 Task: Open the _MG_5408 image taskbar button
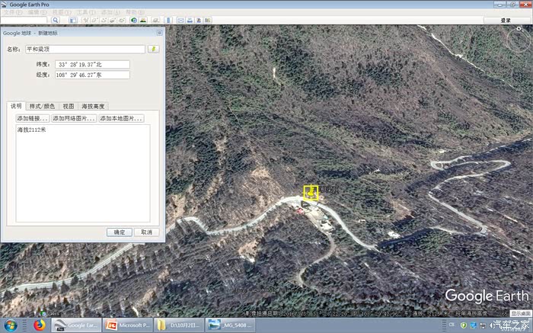(230, 325)
